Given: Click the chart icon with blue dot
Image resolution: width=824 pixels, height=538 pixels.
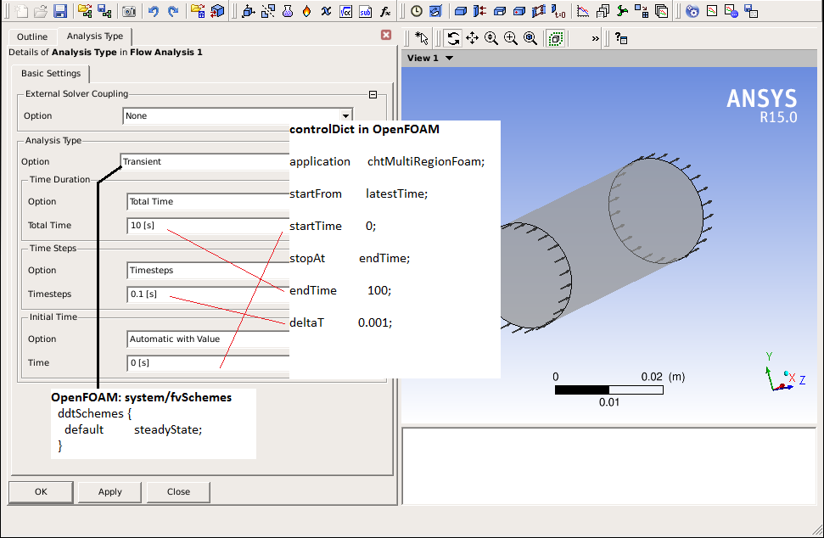Looking at the screenshot, I should pyautogui.click(x=732, y=10).
